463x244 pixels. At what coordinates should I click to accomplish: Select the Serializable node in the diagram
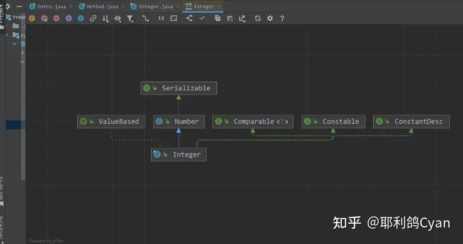click(179, 88)
